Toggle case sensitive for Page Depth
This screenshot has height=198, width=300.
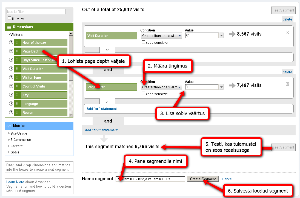point(143,94)
